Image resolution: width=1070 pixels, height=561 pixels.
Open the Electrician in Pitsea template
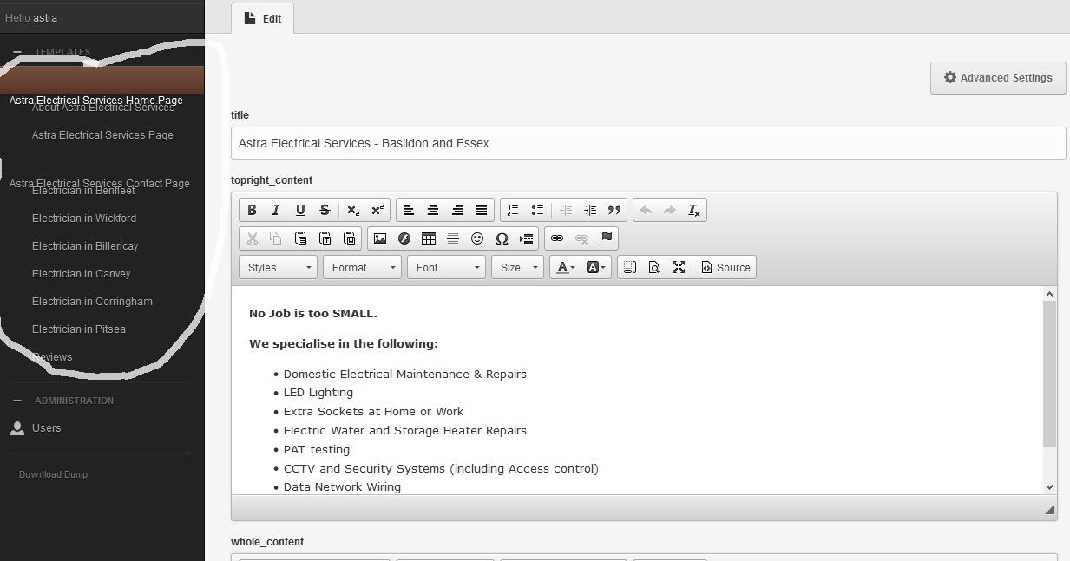[x=79, y=329]
